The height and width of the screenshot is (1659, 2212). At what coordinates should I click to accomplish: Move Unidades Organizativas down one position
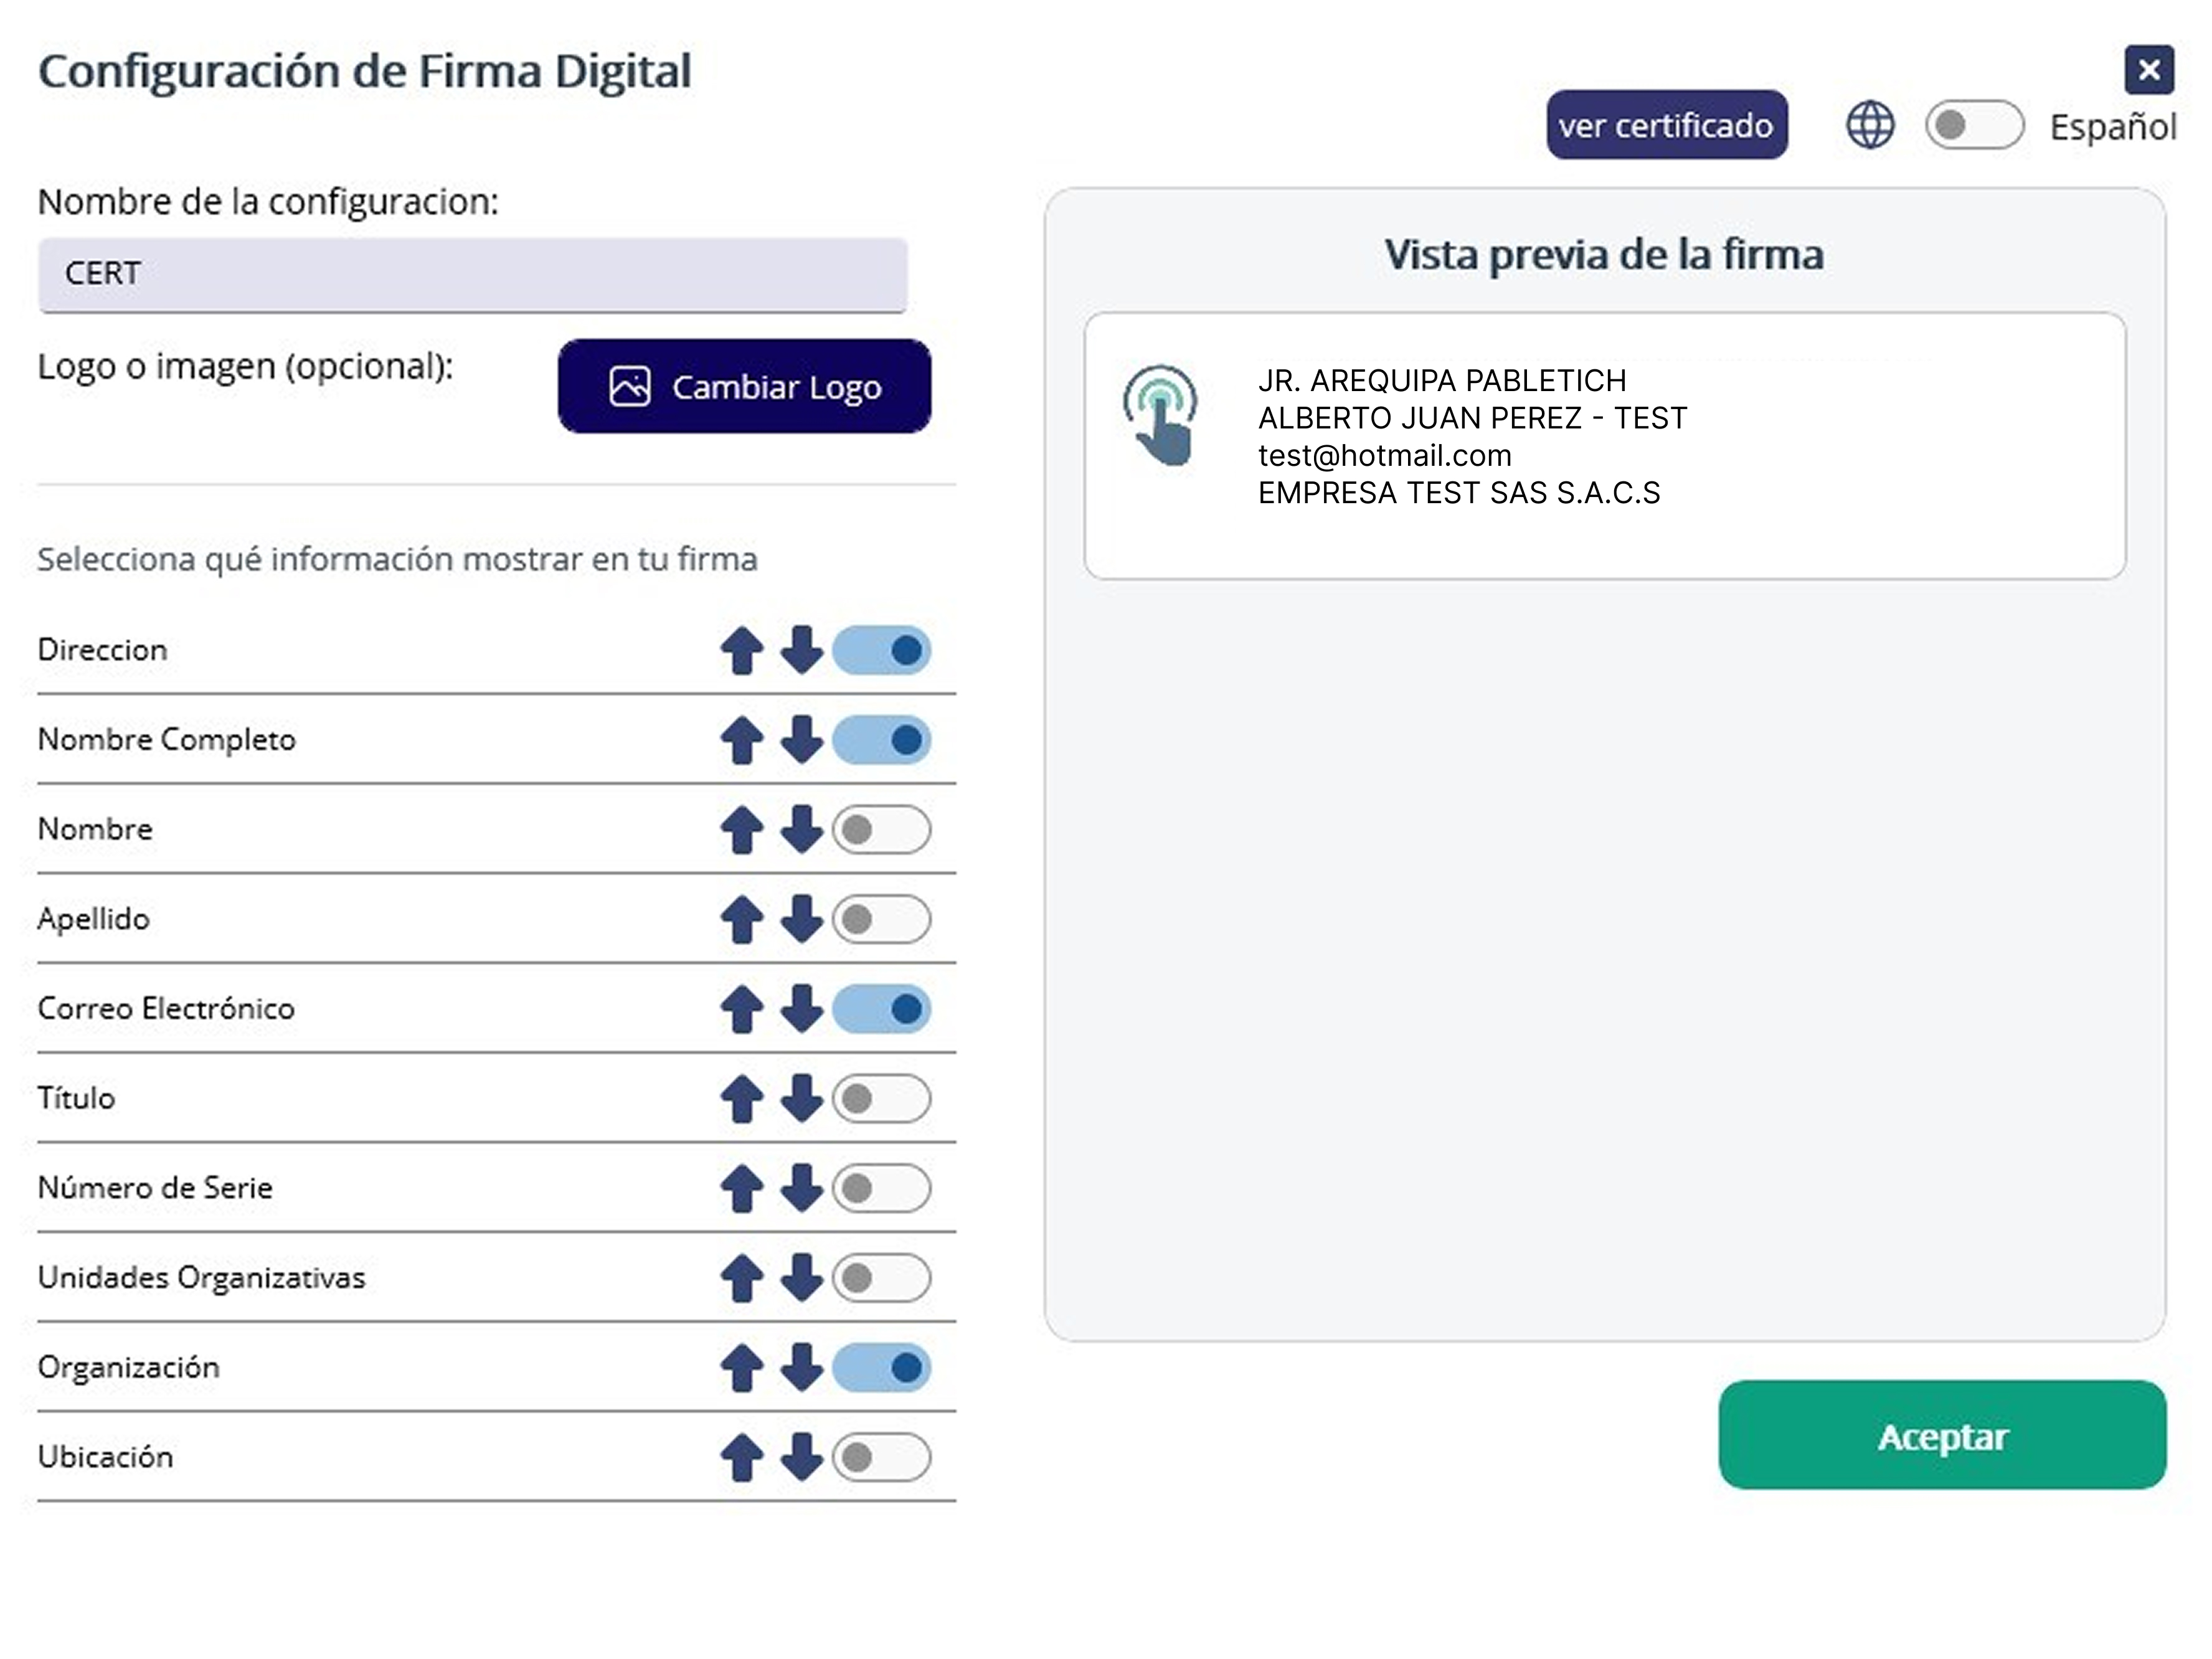[x=800, y=1277]
